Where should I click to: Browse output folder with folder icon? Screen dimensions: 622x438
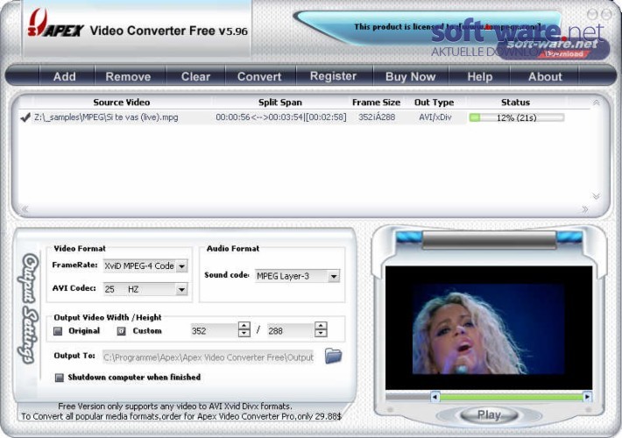point(333,356)
